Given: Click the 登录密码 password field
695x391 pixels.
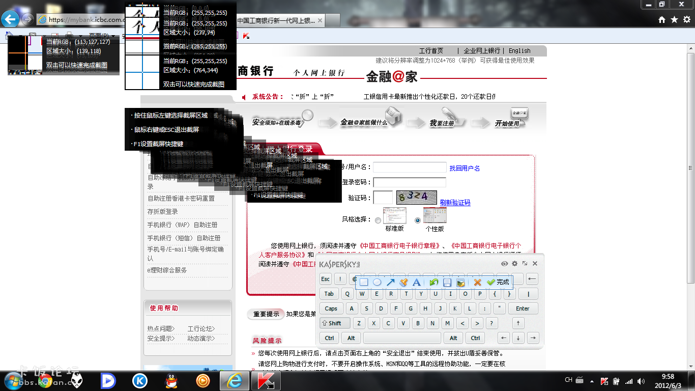Looking at the screenshot, I should click(410, 182).
